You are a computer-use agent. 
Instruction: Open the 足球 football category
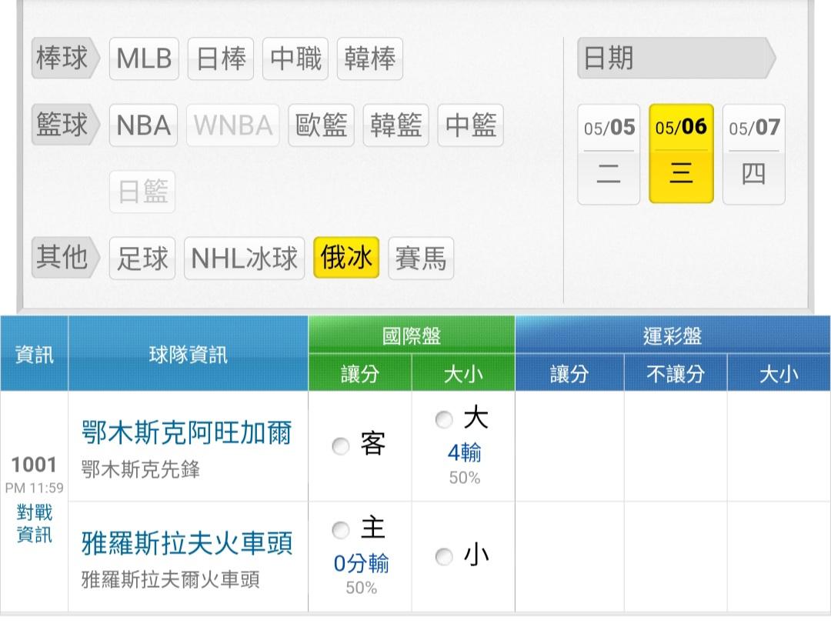coord(142,258)
